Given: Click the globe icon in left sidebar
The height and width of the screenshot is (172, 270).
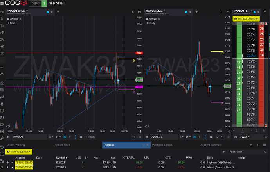Looking at the screenshot, I should click(2, 111).
